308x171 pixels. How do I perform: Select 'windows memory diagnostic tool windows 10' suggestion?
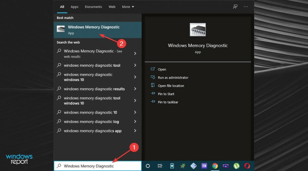point(98,101)
